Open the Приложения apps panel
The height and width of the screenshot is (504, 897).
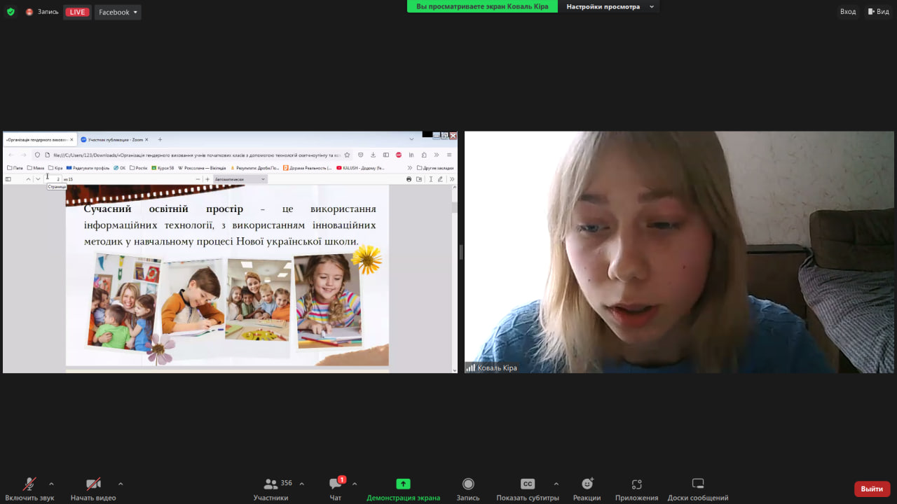(636, 488)
